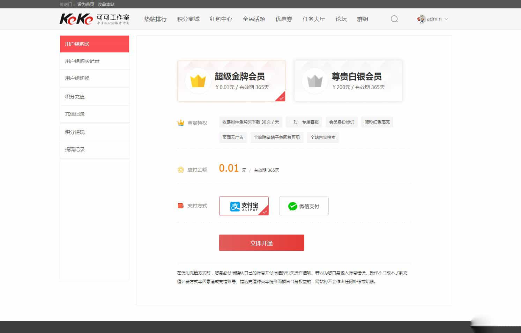Go to 任务大厅 in the navigation
The image size is (521, 333).
coord(314,19)
